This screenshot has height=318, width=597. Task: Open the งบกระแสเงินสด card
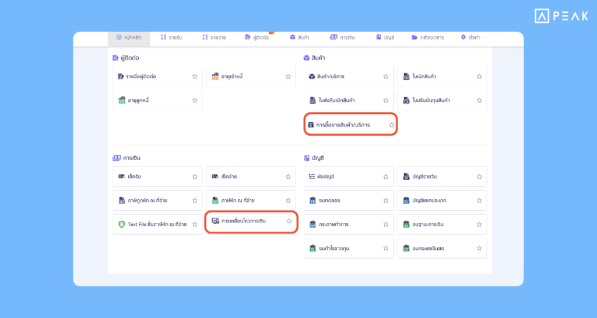(442, 248)
